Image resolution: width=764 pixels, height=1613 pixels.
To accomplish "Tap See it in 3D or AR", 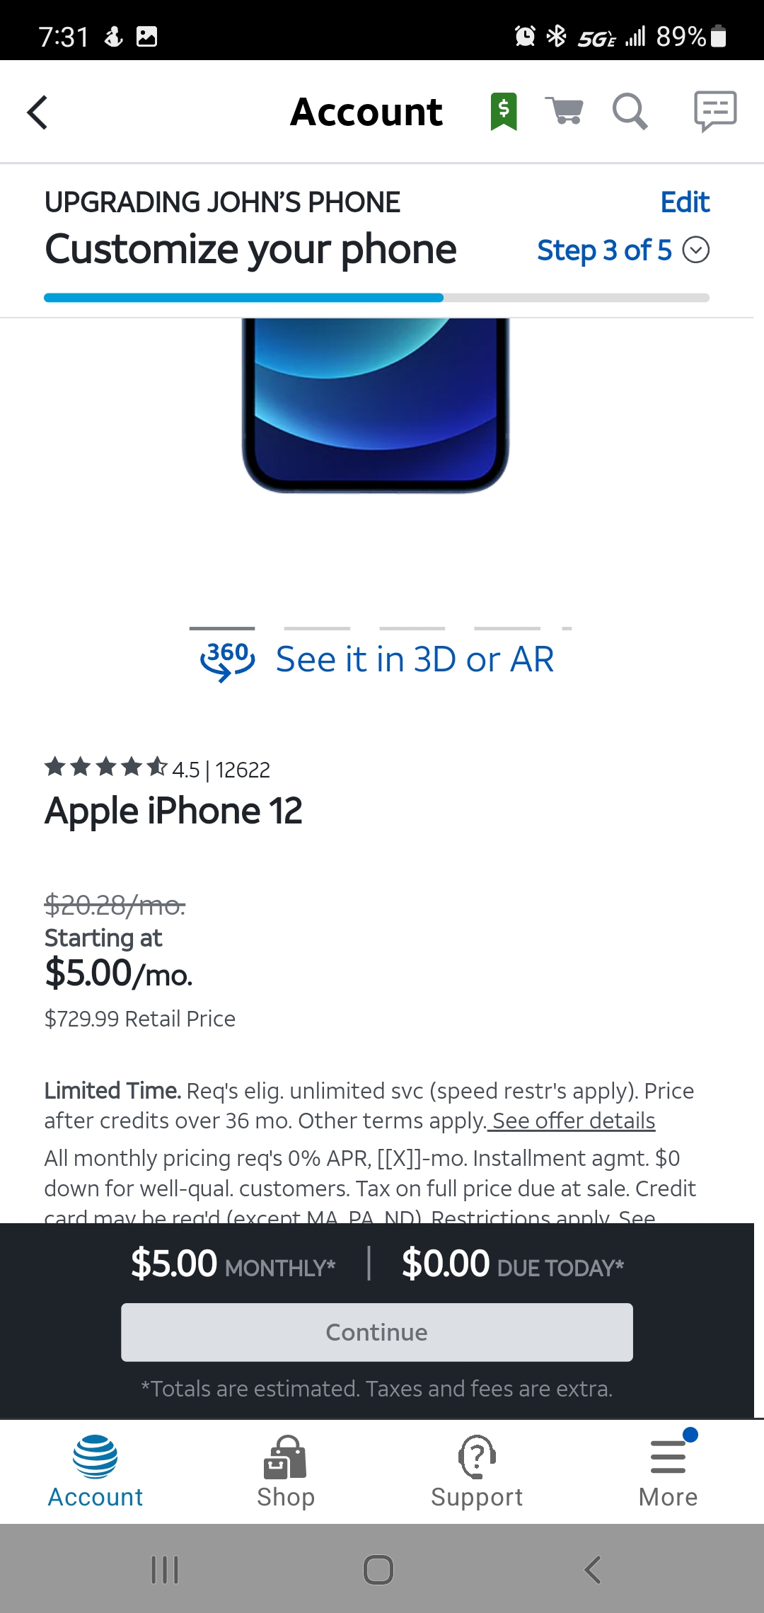I will 415,659.
